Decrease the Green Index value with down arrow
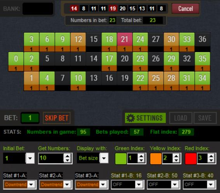This screenshot has height=193, width=220. [141, 160]
